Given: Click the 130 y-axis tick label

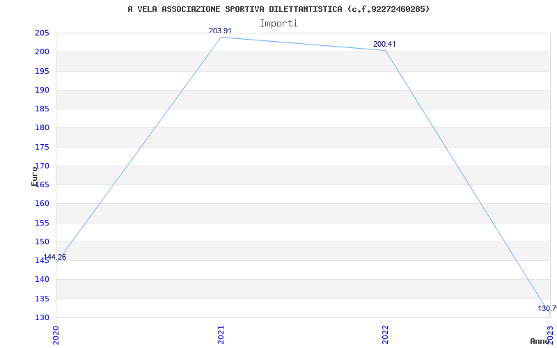Looking at the screenshot, I should click(x=42, y=318).
